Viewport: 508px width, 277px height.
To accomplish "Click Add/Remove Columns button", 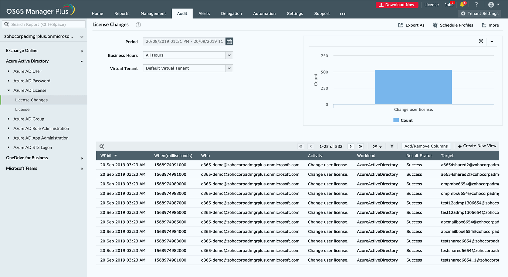I will [x=426, y=146].
